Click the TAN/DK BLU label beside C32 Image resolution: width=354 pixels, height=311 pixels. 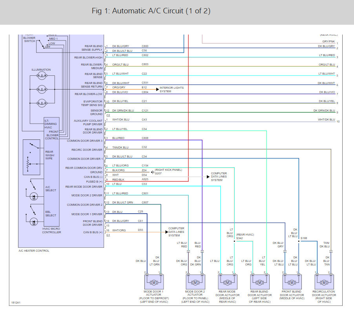pos(120,147)
